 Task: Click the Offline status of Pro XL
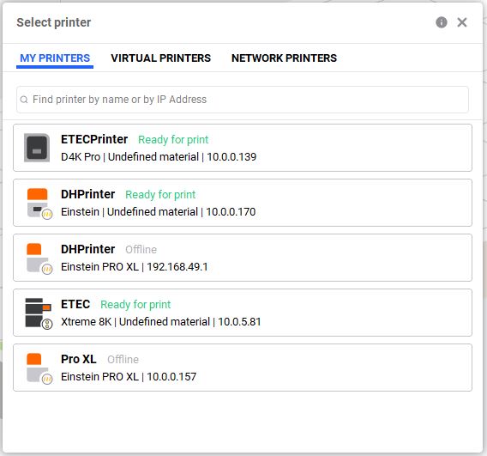point(123,360)
